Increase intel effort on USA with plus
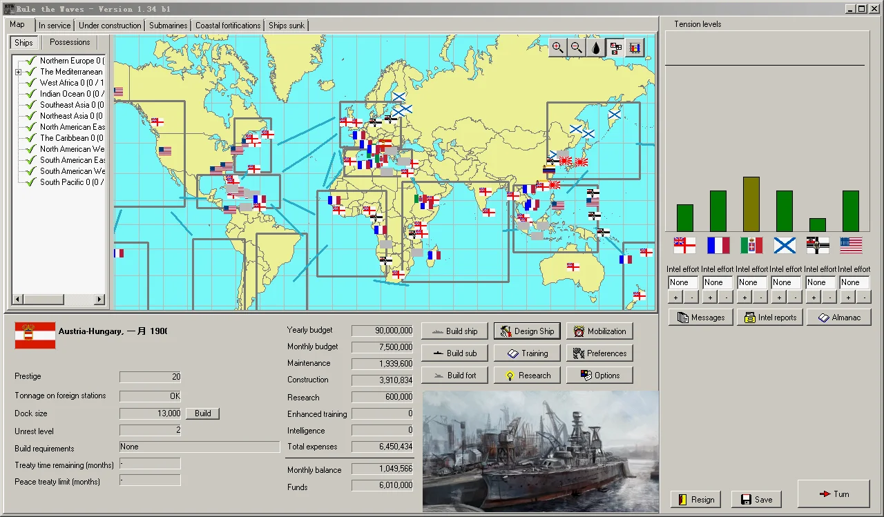 [848, 297]
